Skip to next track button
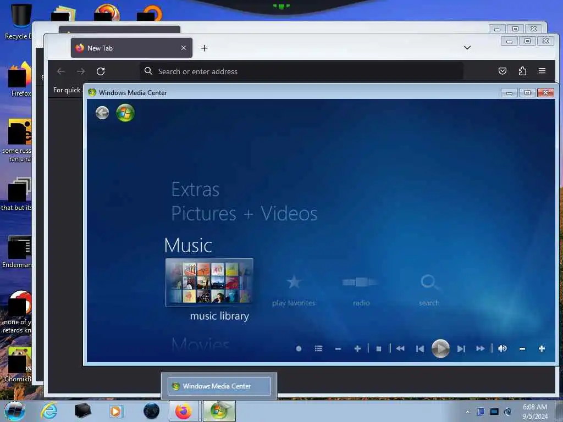This screenshot has height=422, width=563. 461,349
